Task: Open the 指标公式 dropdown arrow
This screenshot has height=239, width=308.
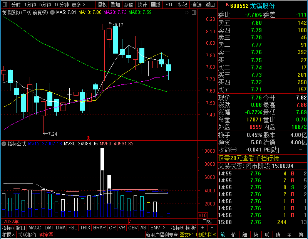Action: point(4,144)
